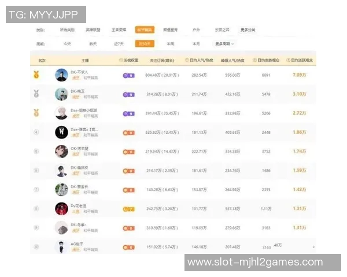Click the 525.82万 (12.43万) subscription value
Image resolution: width=347 pixels, height=277 pixels.
162,132
